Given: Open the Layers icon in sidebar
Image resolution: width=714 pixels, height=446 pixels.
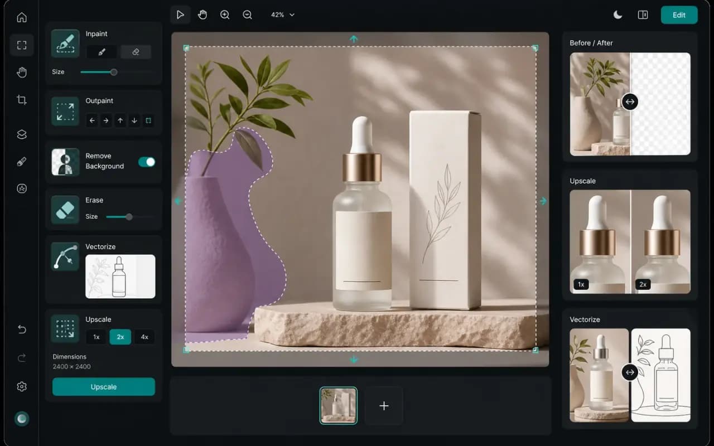Looking at the screenshot, I should tap(22, 134).
